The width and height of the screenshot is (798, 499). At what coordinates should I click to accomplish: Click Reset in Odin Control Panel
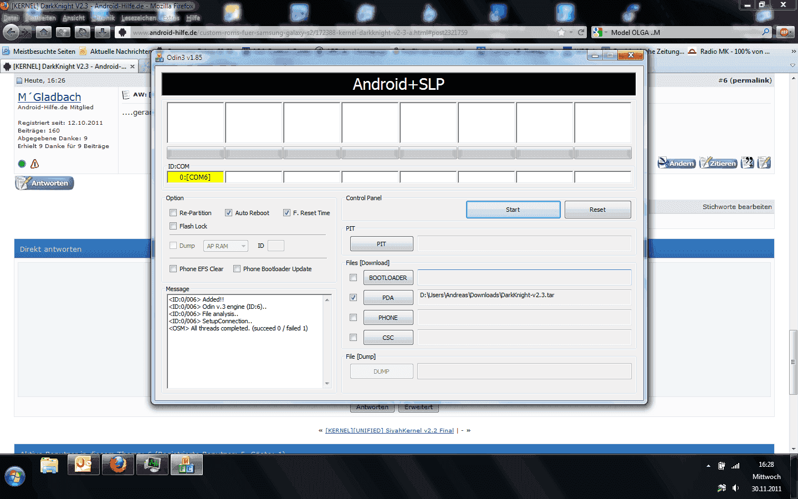click(x=597, y=210)
